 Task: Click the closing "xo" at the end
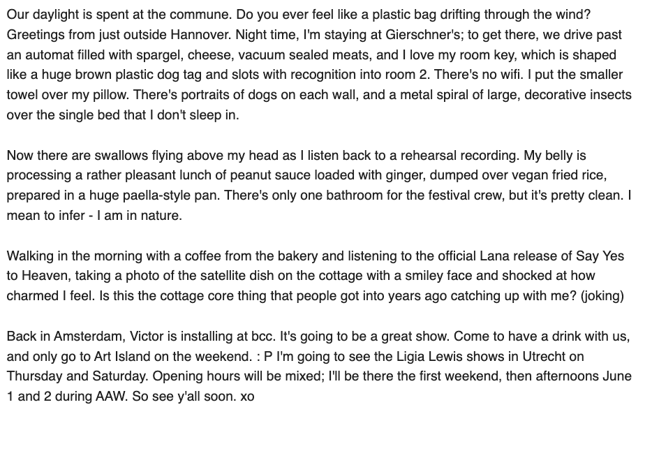[x=247, y=397]
